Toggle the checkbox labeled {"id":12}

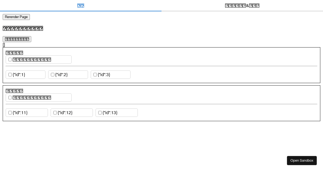pyautogui.click(x=55, y=113)
